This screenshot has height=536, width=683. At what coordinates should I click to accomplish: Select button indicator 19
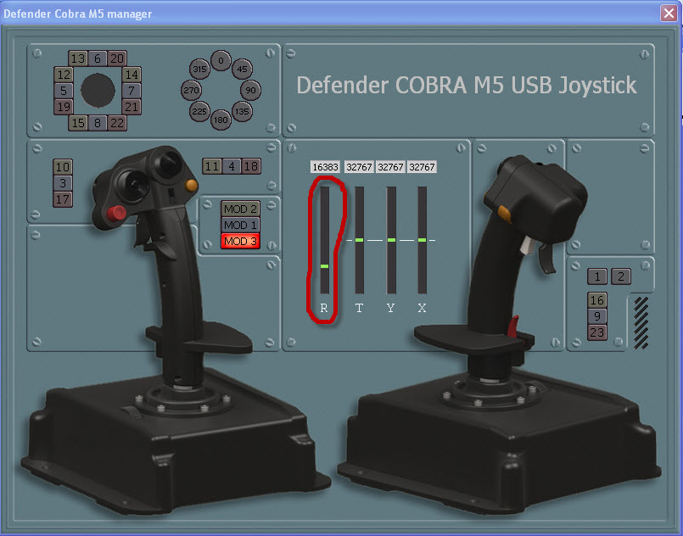pos(64,107)
